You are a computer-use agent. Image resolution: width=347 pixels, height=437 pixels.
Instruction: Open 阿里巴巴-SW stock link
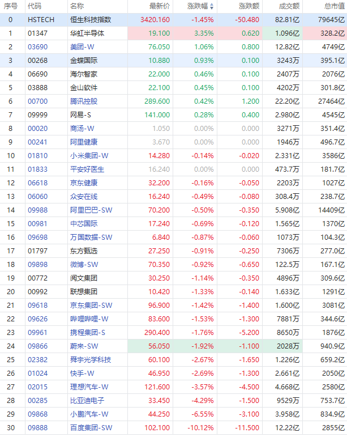[x=91, y=210]
